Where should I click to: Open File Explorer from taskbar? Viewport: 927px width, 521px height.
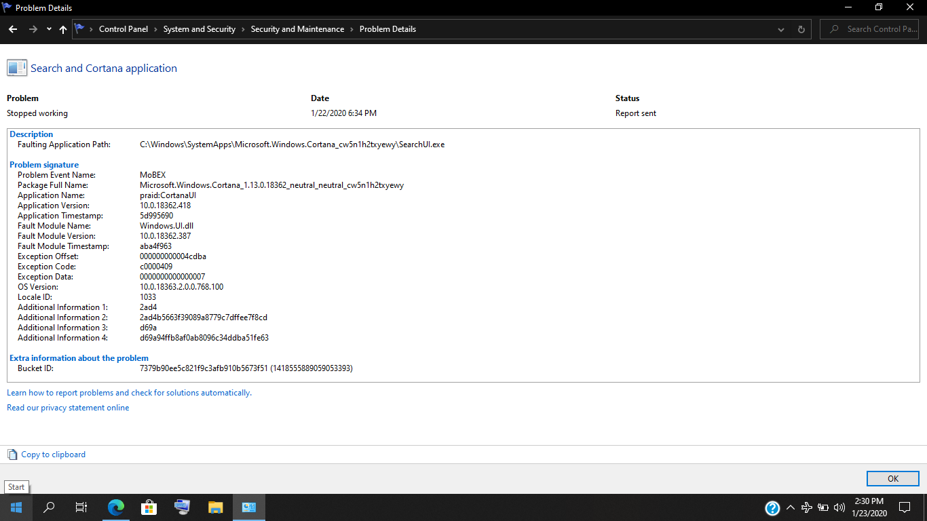point(215,507)
